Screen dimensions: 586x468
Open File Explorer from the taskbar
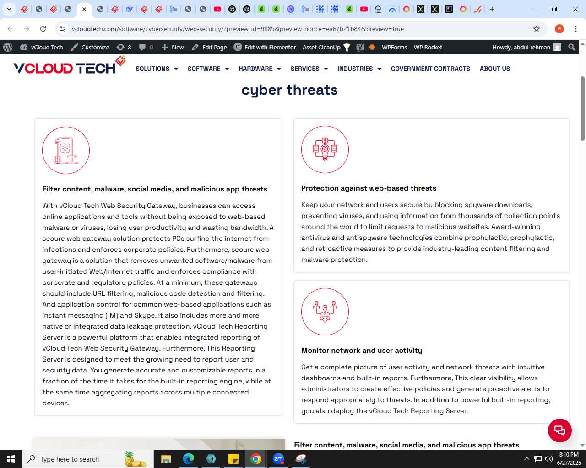pos(166,459)
